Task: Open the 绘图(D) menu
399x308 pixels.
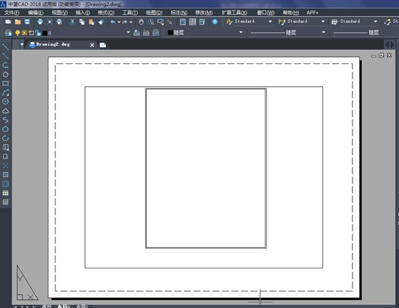Action: pos(154,12)
